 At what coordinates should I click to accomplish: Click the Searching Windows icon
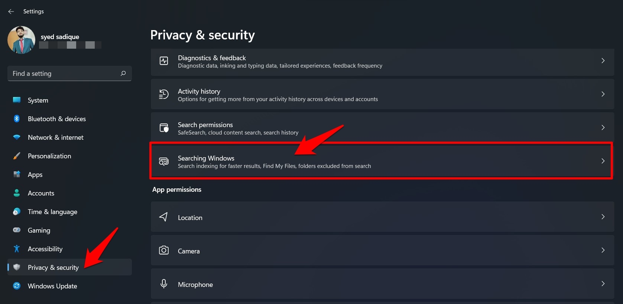pyautogui.click(x=164, y=161)
